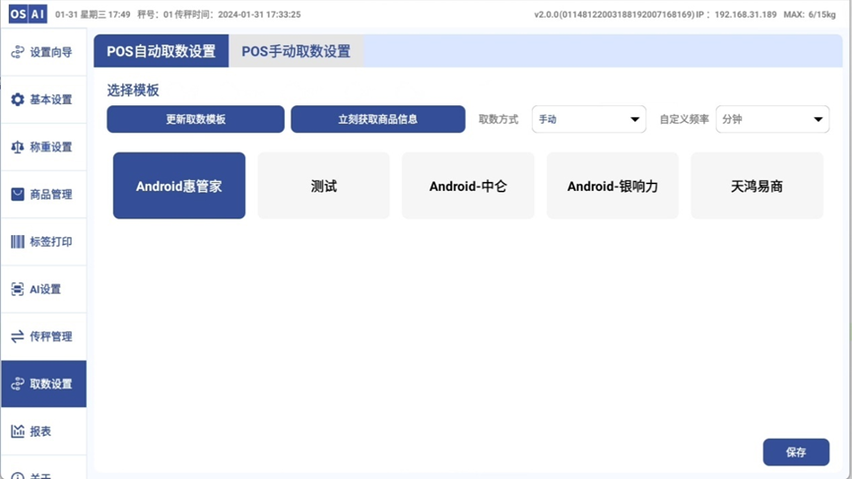Open the 设置向导 setup wizard icon
852x479 pixels.
[x=18, y=52]
